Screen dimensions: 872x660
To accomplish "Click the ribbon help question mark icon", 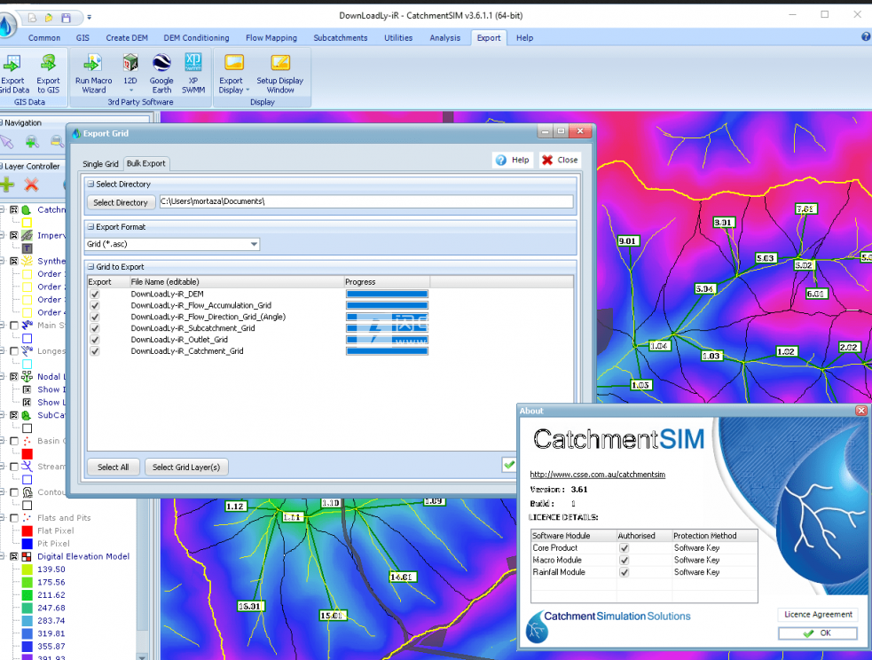I will pyautogui.click(x=866, y=36).
